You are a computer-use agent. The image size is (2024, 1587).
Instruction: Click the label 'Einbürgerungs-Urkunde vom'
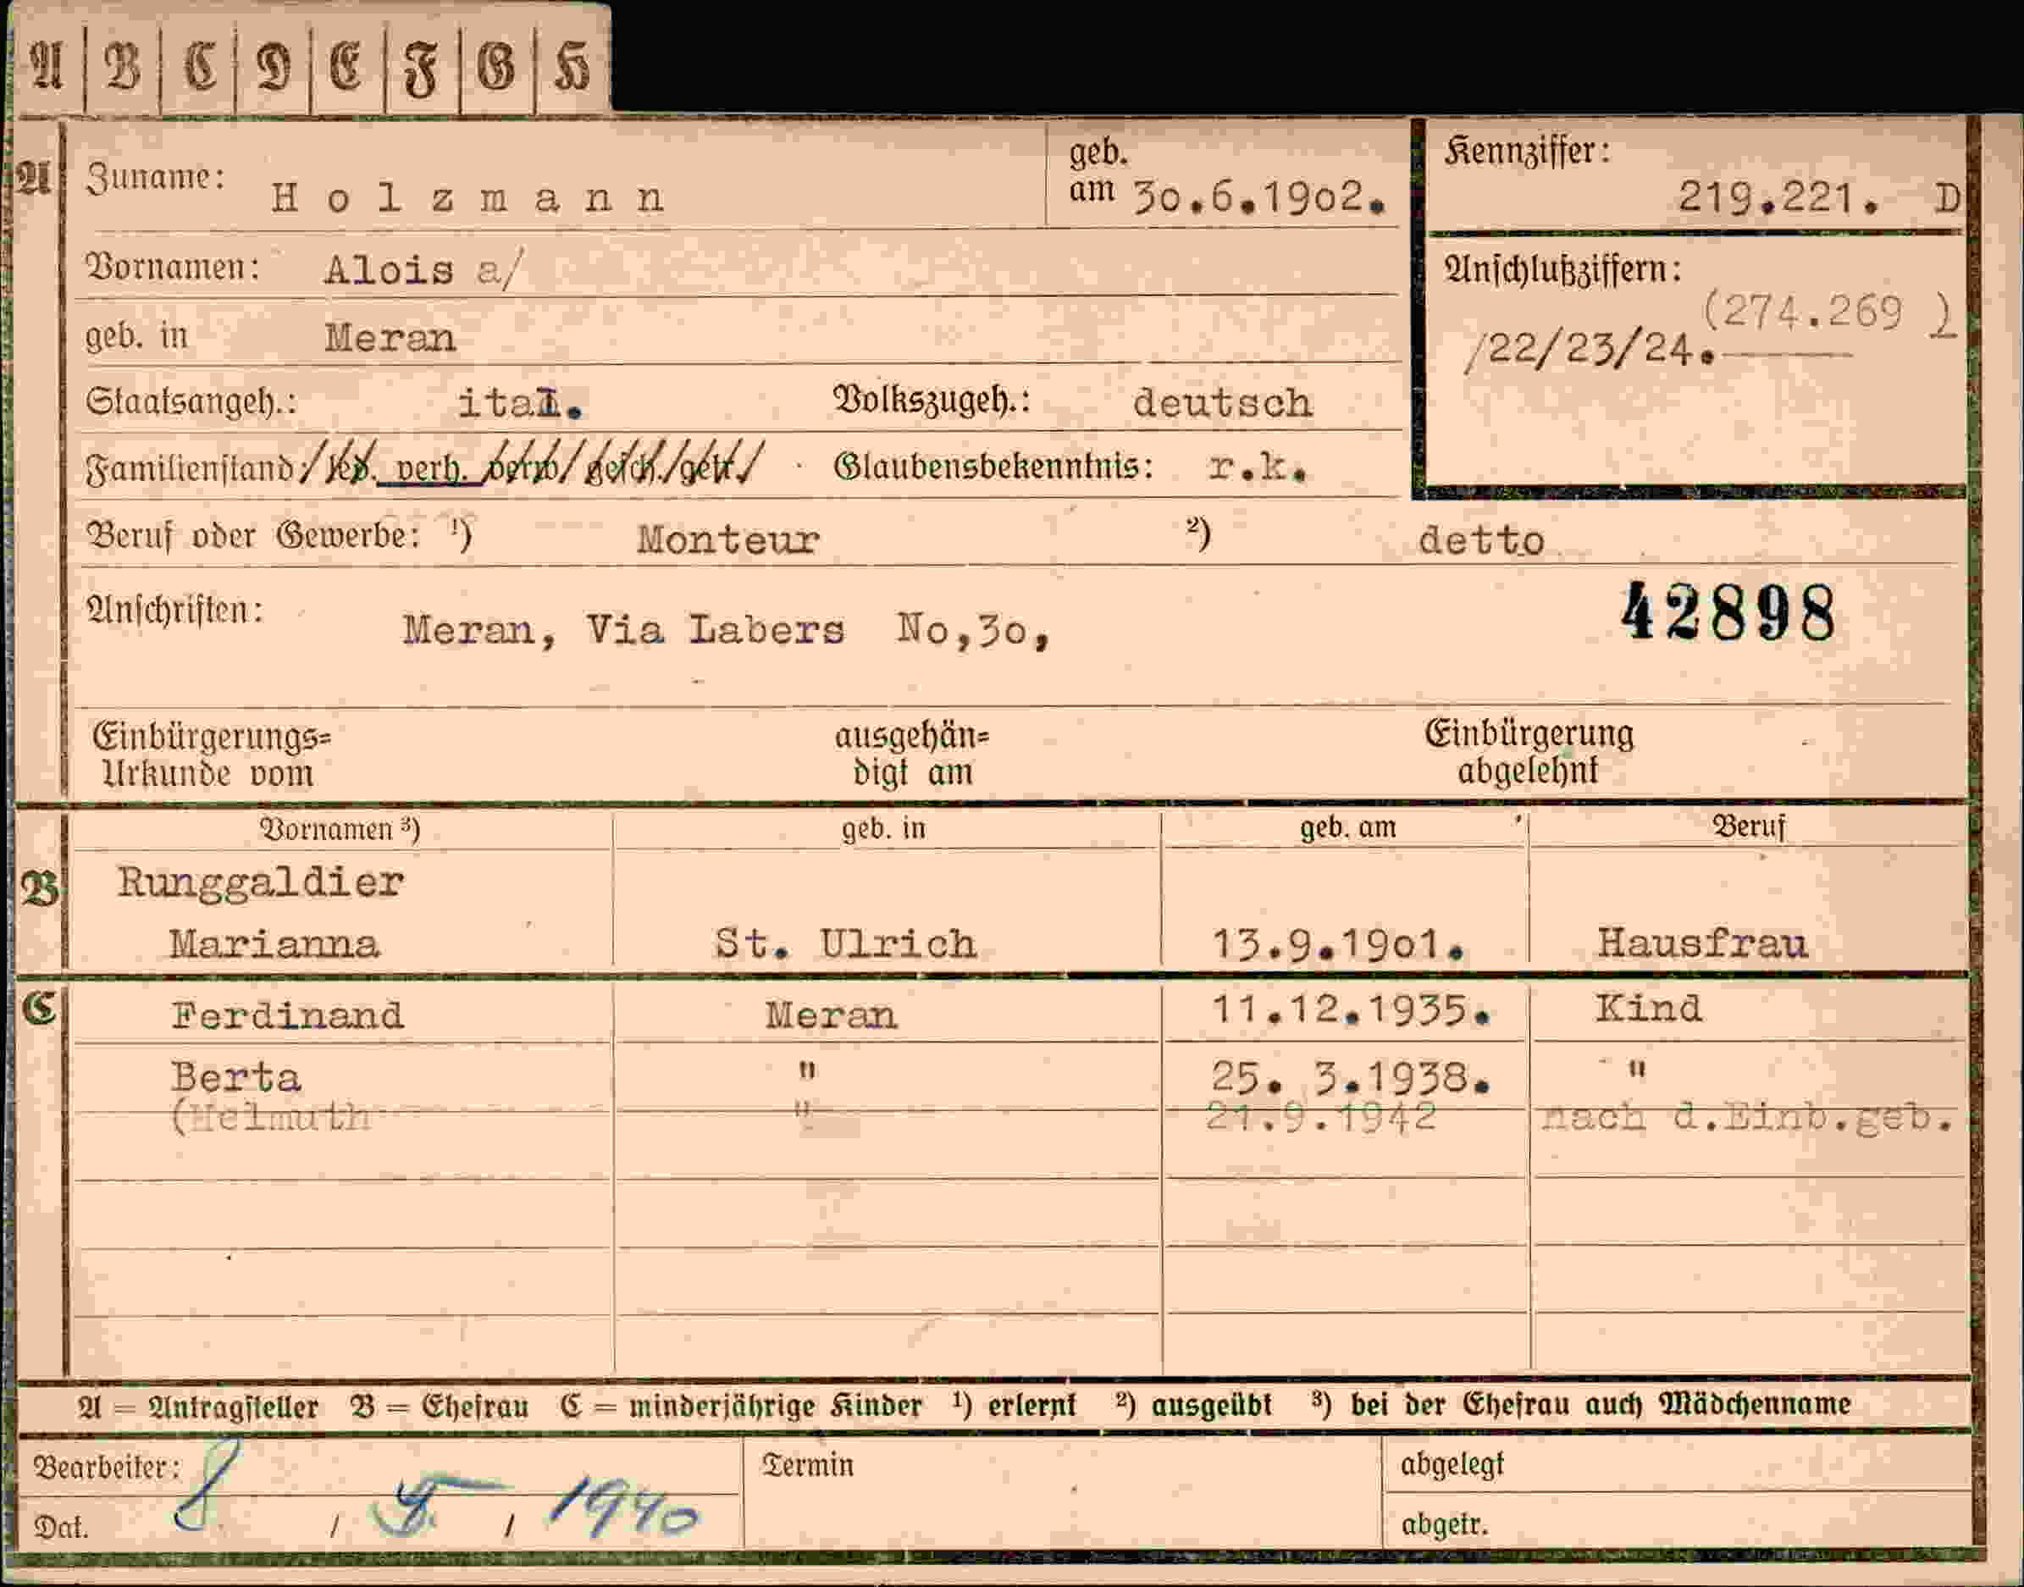point(212,755)
